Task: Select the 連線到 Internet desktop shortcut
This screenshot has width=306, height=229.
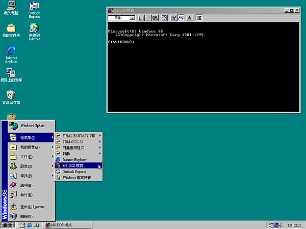Action: tap(34, 32)
